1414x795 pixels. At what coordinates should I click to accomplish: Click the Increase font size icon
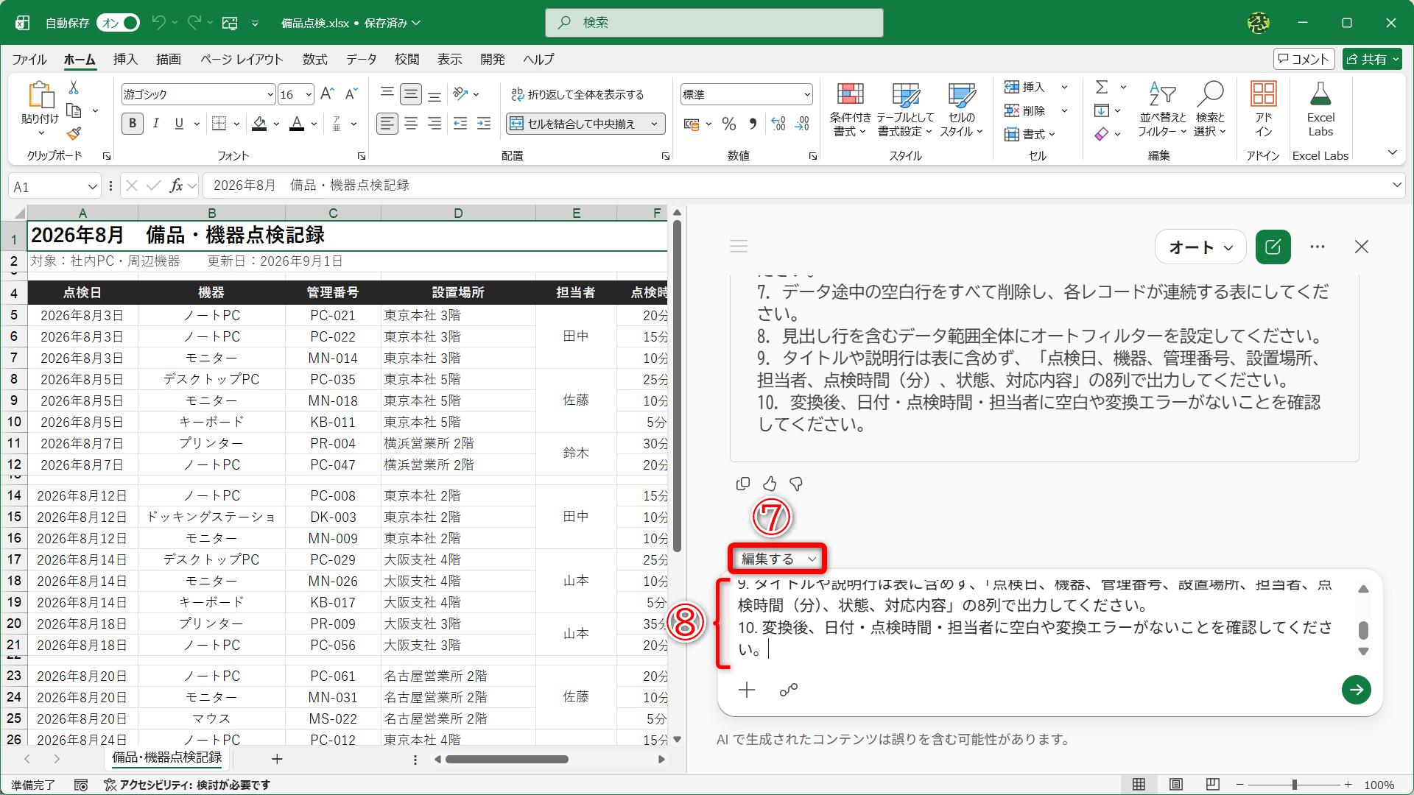pos(327,93)
